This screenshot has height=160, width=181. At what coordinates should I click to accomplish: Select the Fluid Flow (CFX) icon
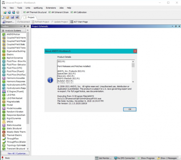click(x=4, y=68)
